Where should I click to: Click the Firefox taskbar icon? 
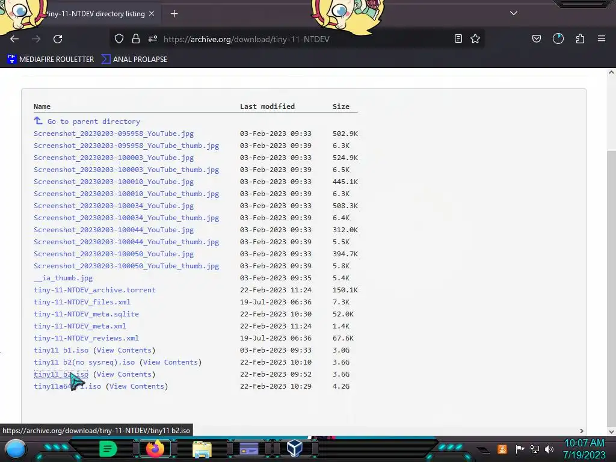pos(155,449)
